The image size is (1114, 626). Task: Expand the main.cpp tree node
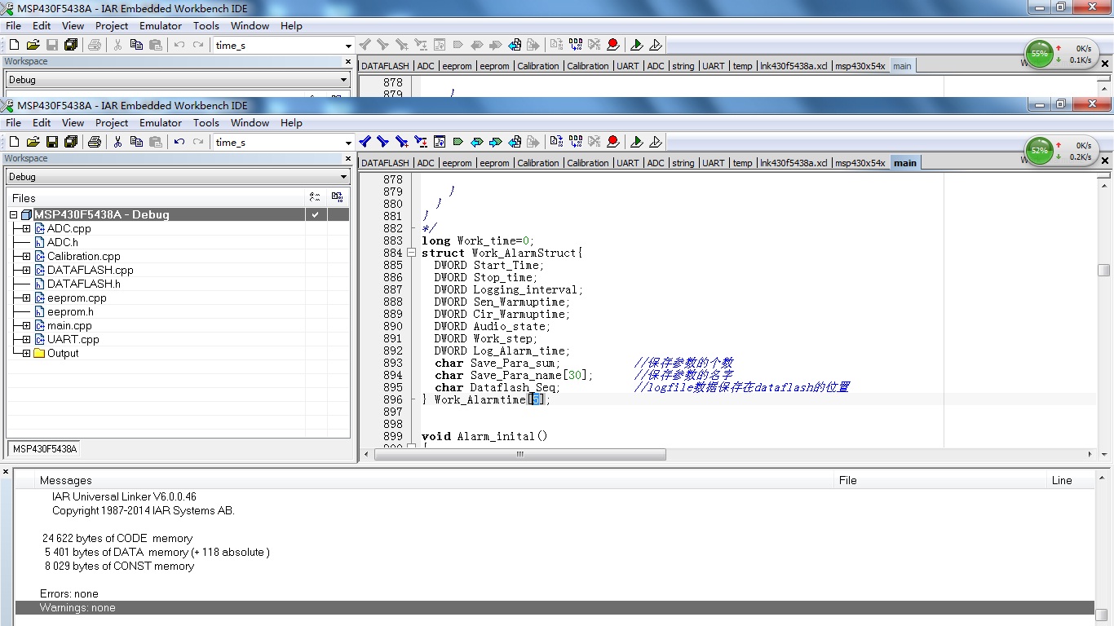pos(27,326)
